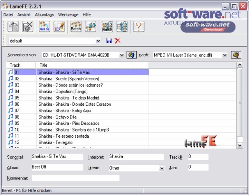Click the track list scrollbar thumb
This screenshot has width=249, height=195.
[240, 102]
